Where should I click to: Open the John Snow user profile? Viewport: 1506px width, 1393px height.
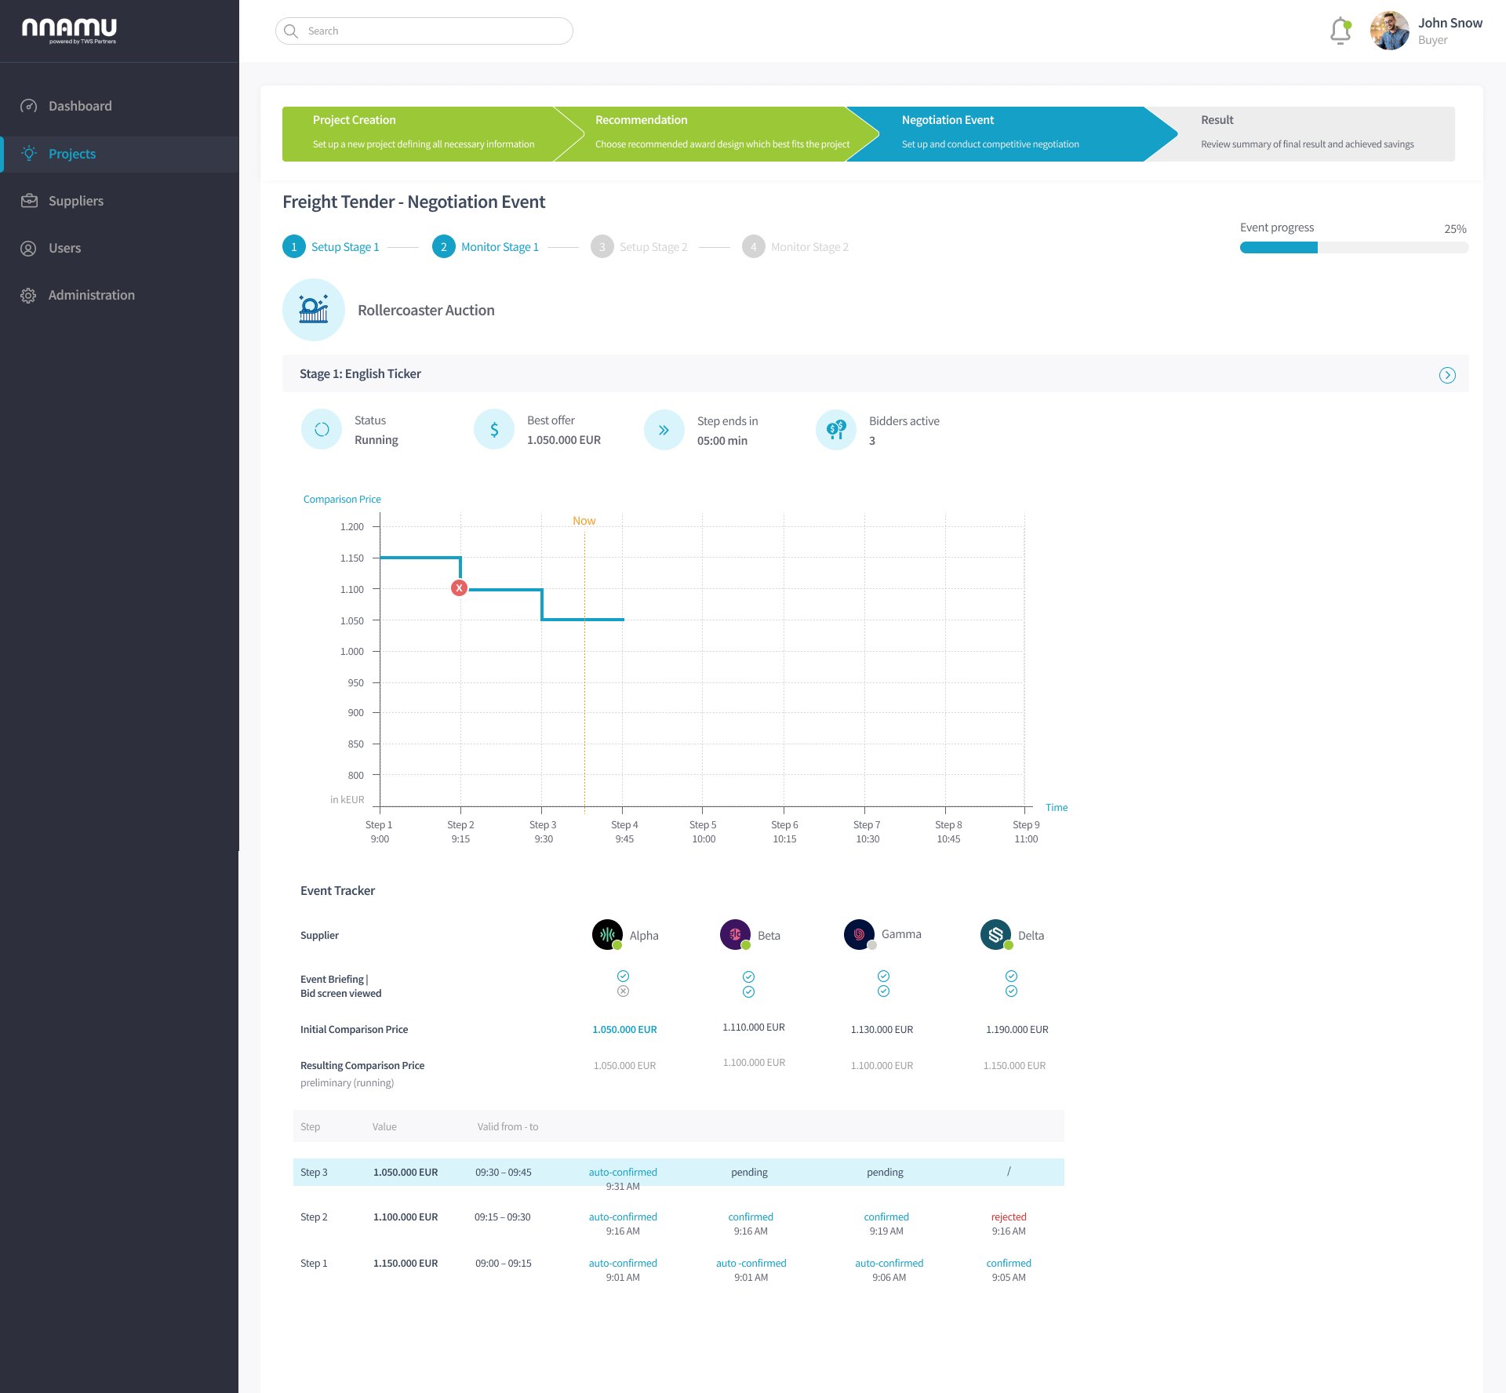1427,31
